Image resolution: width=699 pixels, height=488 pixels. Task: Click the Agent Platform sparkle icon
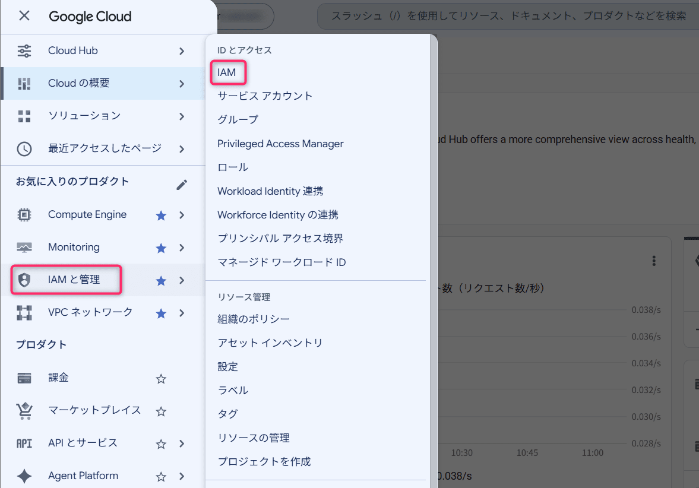point(24,476)
